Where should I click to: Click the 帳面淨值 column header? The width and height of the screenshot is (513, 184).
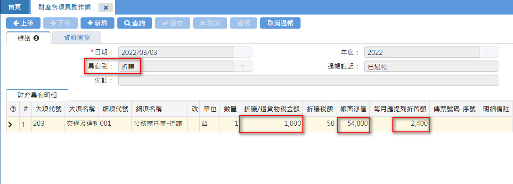point(353,109)
